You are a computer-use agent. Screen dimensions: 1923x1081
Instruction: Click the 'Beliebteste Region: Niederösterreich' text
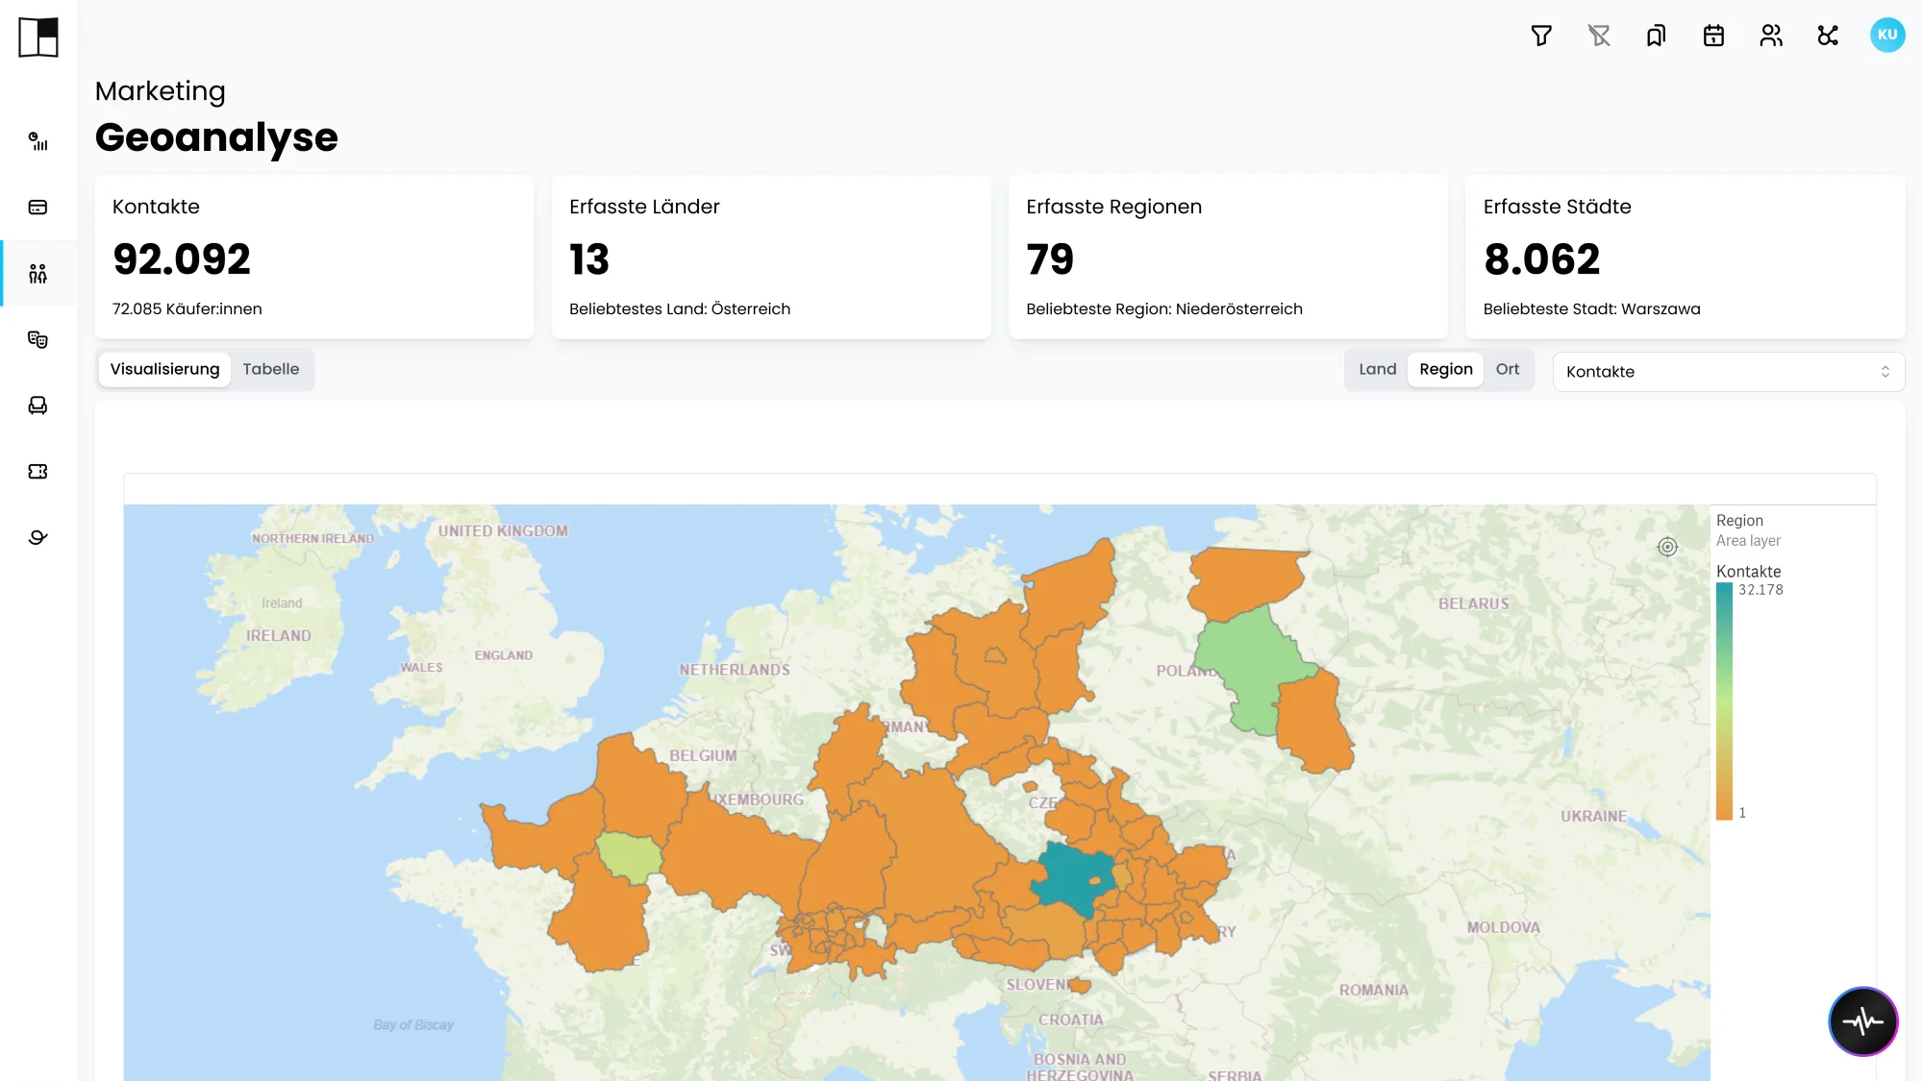click(x=1163, y=309)
